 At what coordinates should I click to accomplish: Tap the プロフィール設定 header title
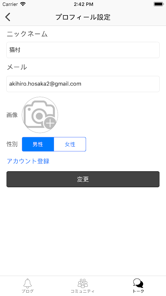coord(83,17)
